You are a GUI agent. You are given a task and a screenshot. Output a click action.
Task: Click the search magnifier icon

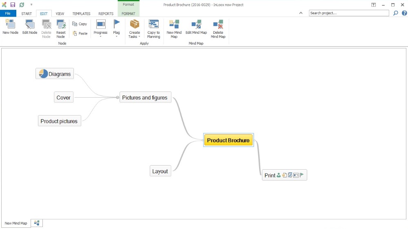[395, 13]
